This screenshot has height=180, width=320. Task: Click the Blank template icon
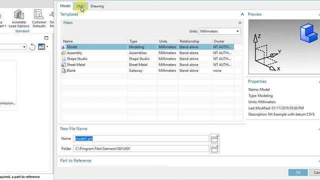coord(63,70)
